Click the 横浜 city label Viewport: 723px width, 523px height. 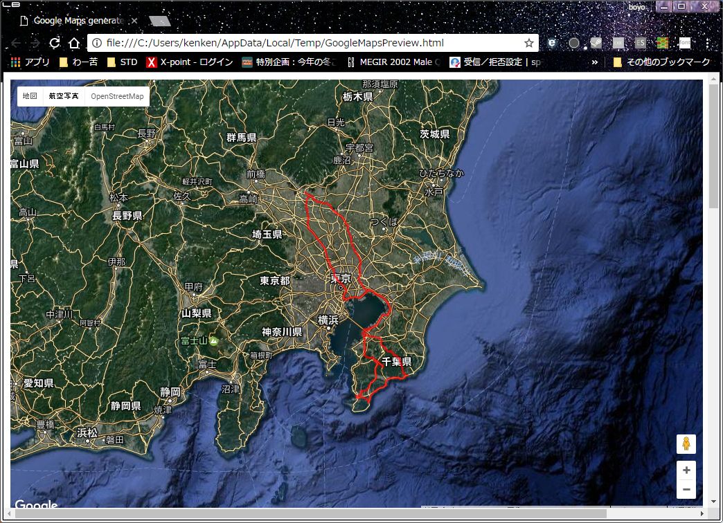(x=328, y=320)
